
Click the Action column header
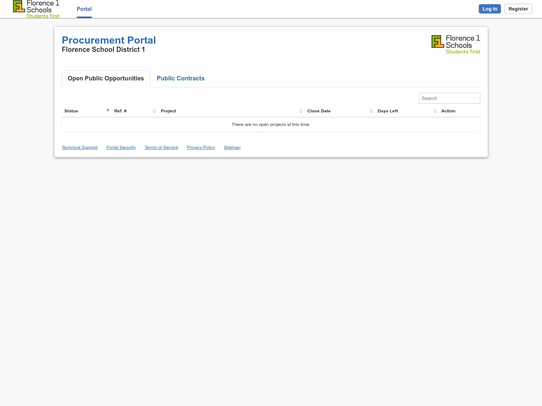click(x=448, y=111)
